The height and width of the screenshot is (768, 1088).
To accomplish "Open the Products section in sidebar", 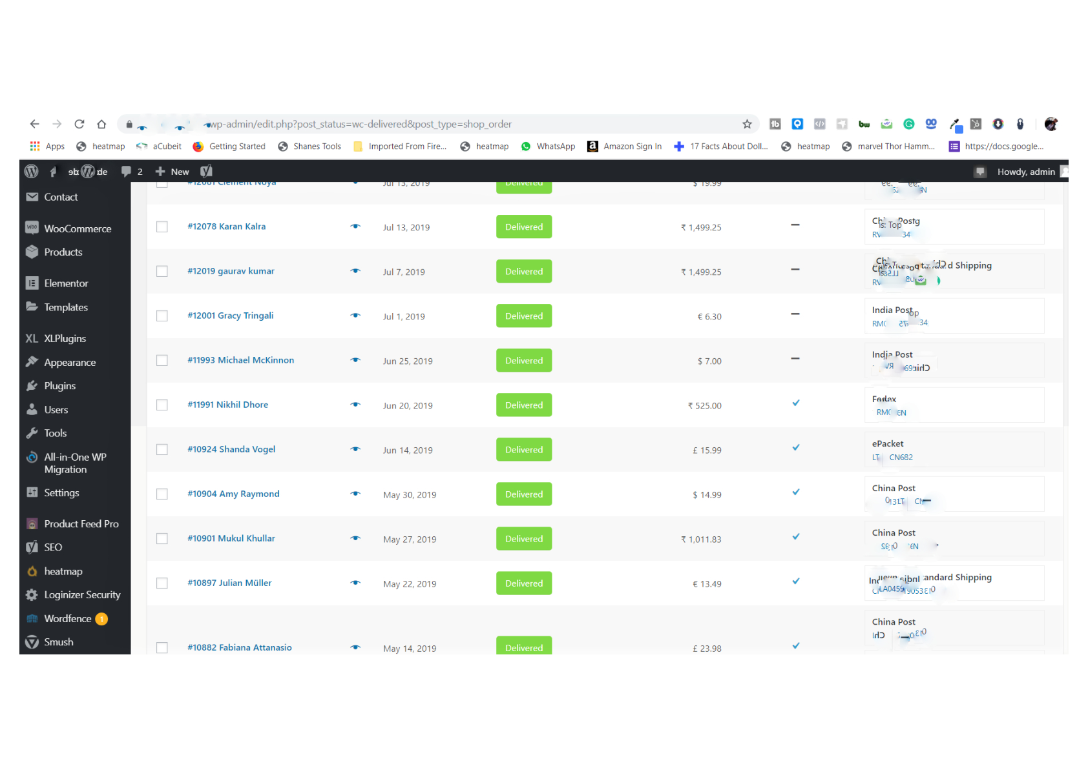I will click(x=63, y=252).
